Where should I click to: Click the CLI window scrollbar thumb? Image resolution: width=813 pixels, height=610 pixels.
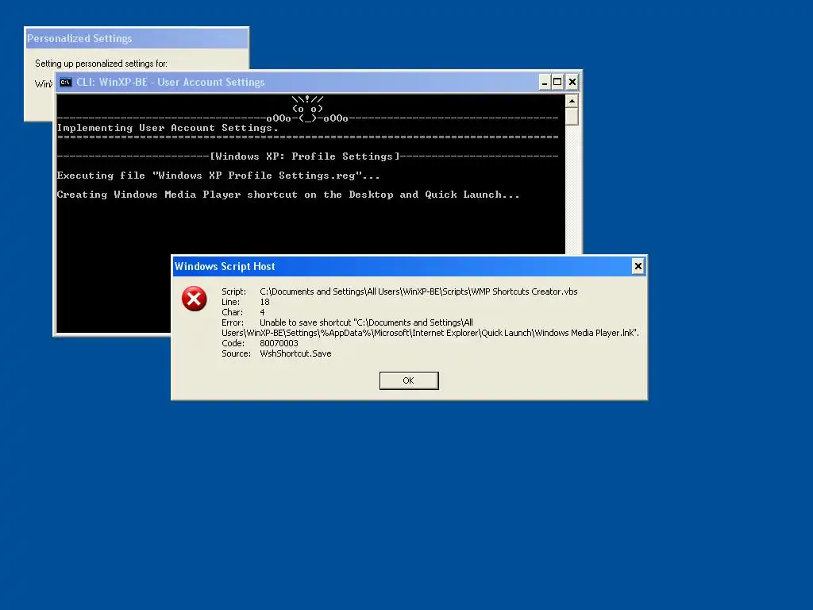572,116
